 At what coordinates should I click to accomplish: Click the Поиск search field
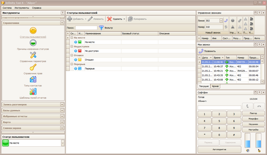click(x=86, y=28)
